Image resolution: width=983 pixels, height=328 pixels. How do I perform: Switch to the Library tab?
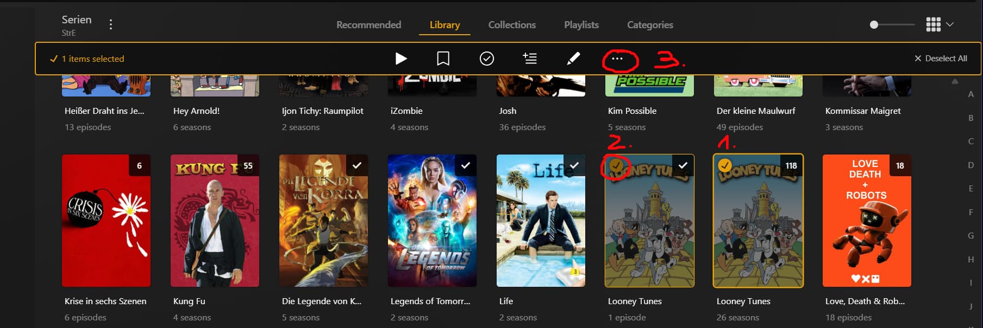click(444, 25)
